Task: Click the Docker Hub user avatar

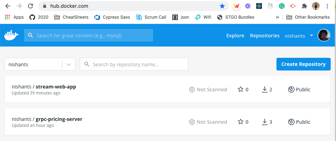Action: (324, 35)
